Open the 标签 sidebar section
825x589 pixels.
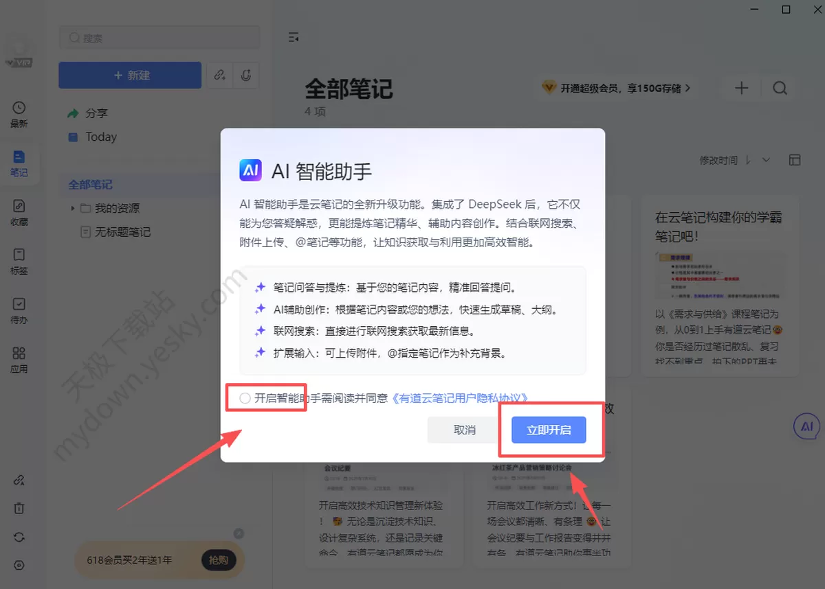click(19, 262)
